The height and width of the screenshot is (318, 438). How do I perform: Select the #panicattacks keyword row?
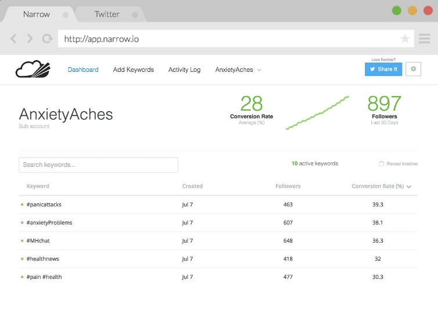click(218, 204)
